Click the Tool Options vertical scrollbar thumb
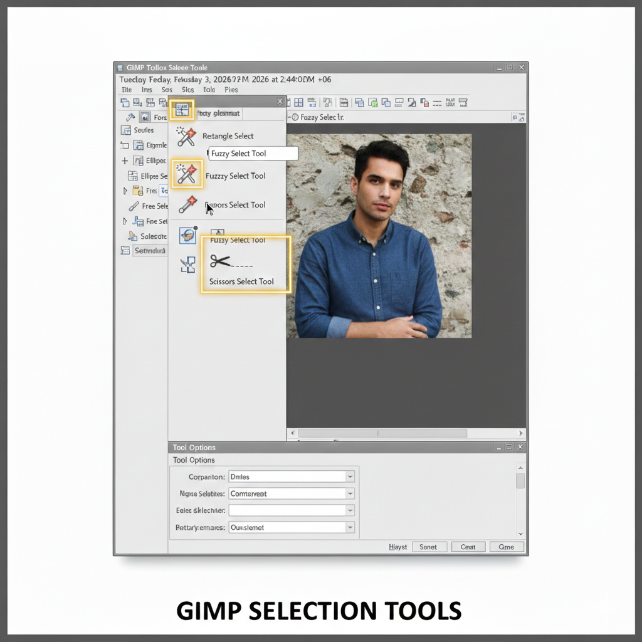Image resolution: width=642 pixels, height=642 pixels. pyautogui.click(x=520, y=481)
